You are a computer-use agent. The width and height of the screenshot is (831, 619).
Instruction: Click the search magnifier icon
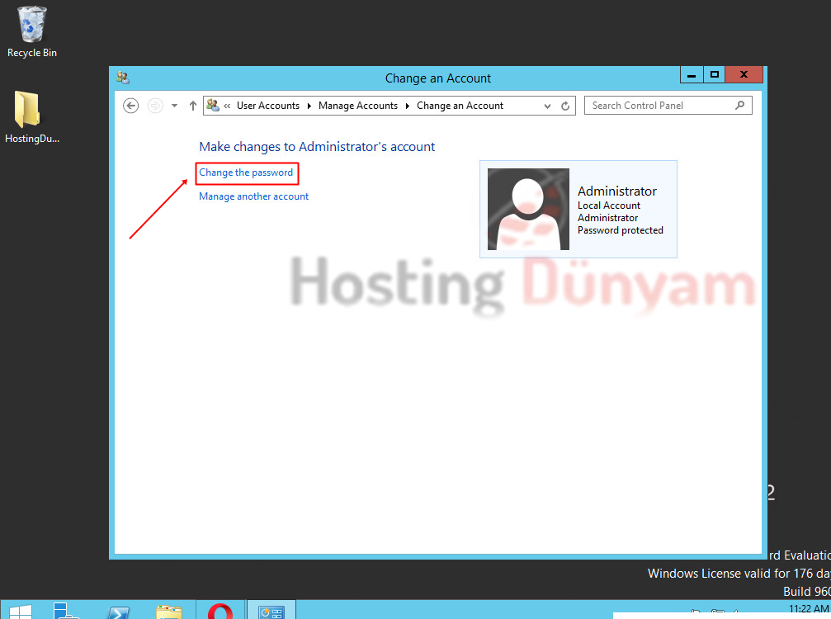point(740,106)
